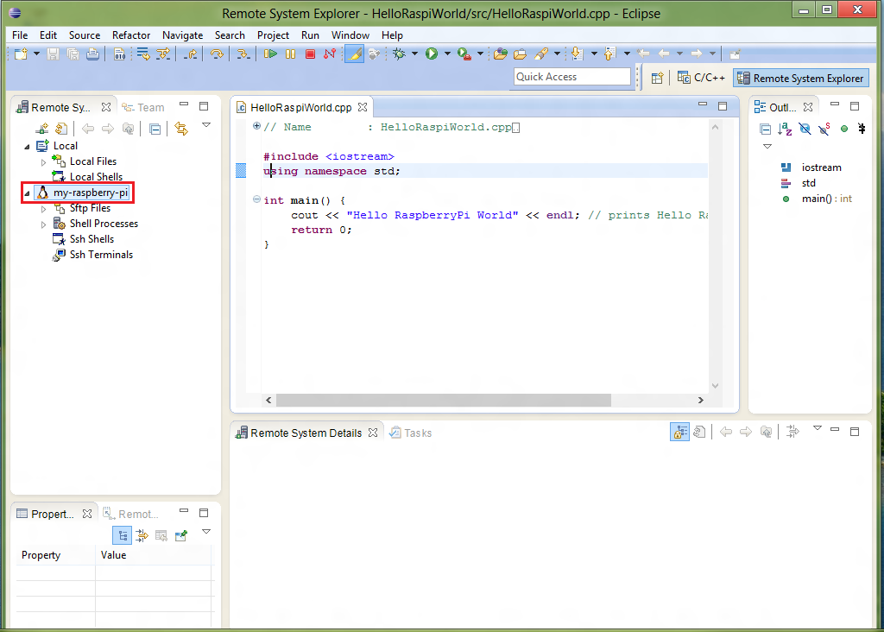This screenshot has height=632, width=884.
Task: Switch to the C/C++ perspective
Action: point(701,78)
